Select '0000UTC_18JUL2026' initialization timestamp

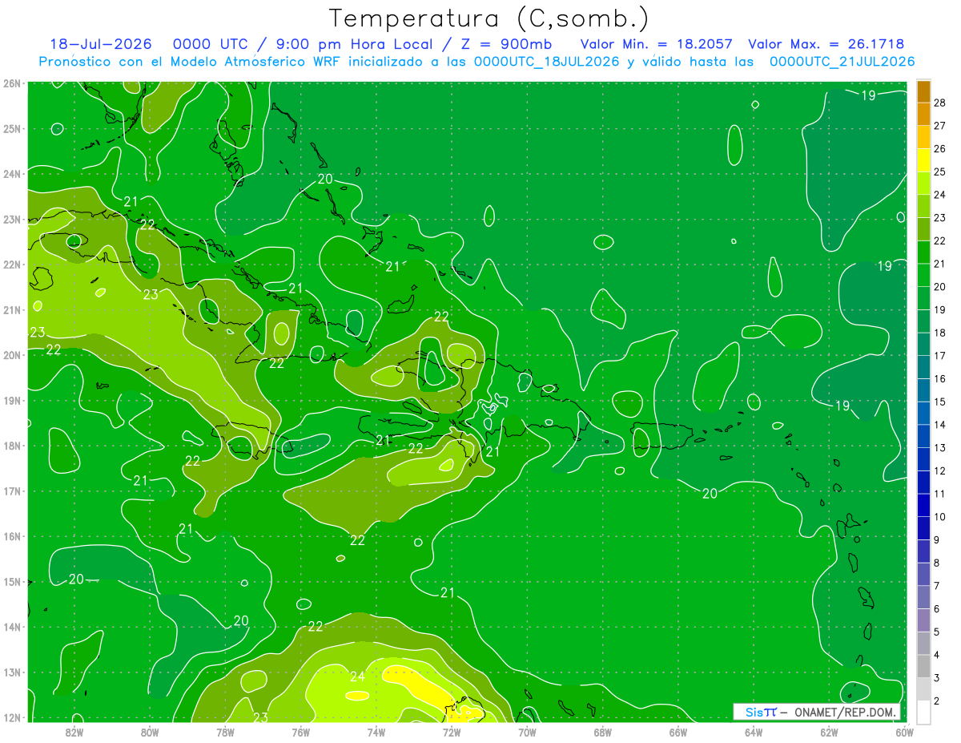(x=546, y=61)
